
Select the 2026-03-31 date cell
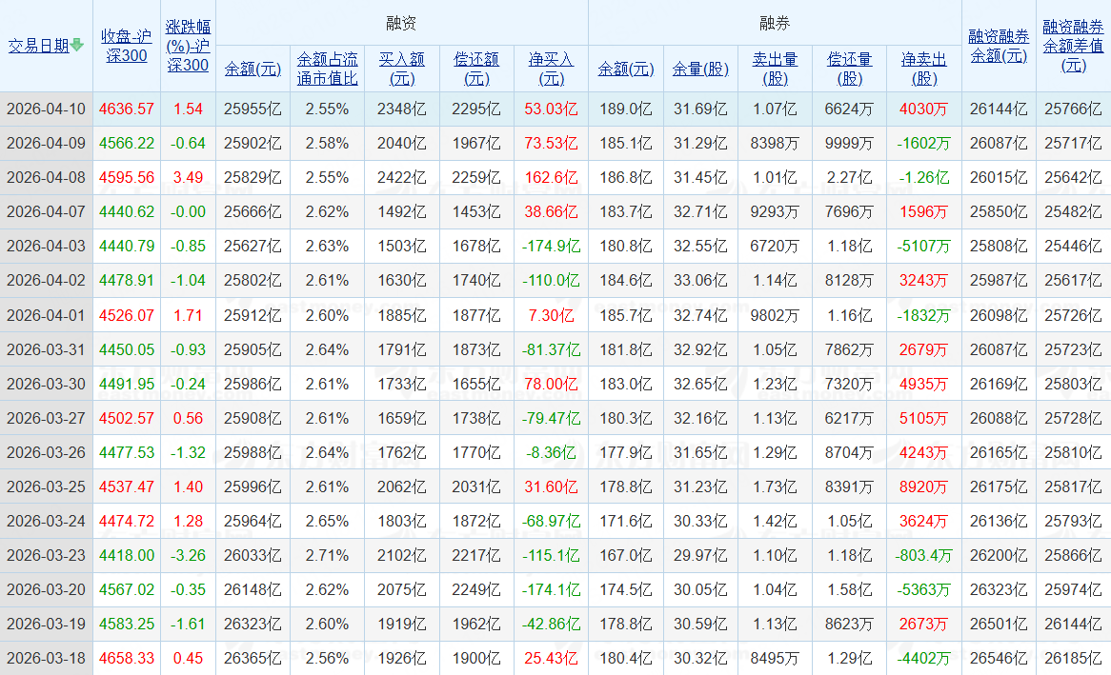click(x=46, y=349)
